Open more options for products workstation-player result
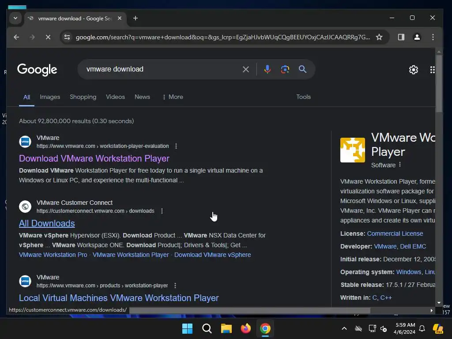The height and width of the screenshot is (339, 452). tap(175, 286)
